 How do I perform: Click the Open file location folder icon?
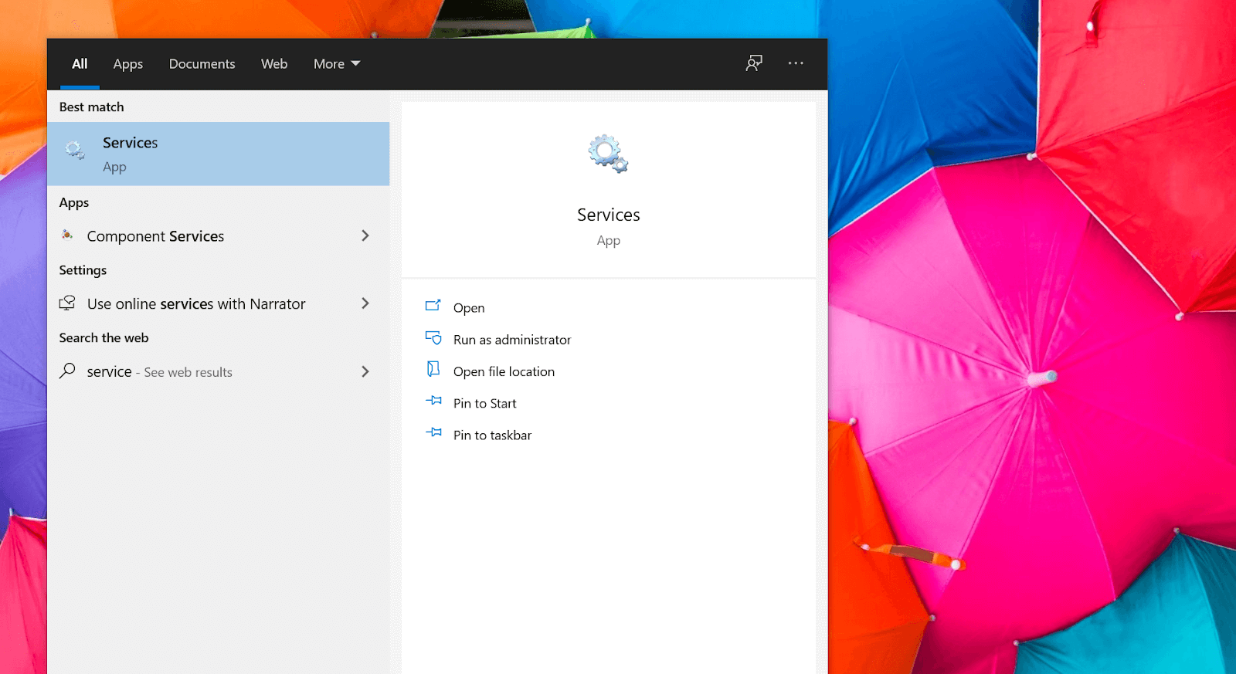[433, 370]
